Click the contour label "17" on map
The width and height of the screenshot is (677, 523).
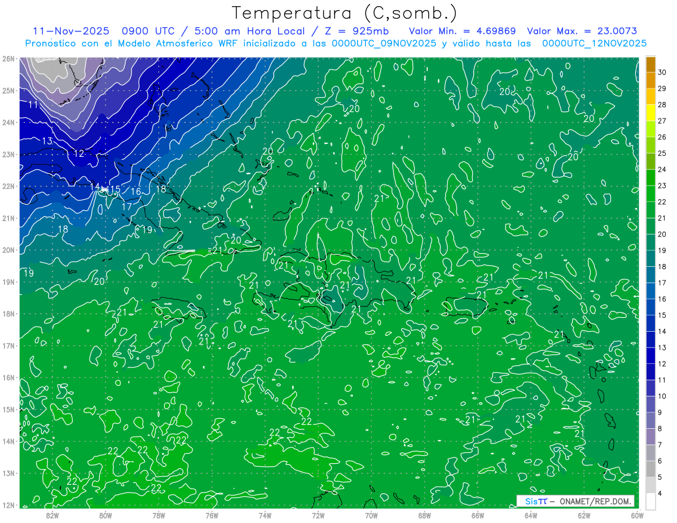pos(127,207)
